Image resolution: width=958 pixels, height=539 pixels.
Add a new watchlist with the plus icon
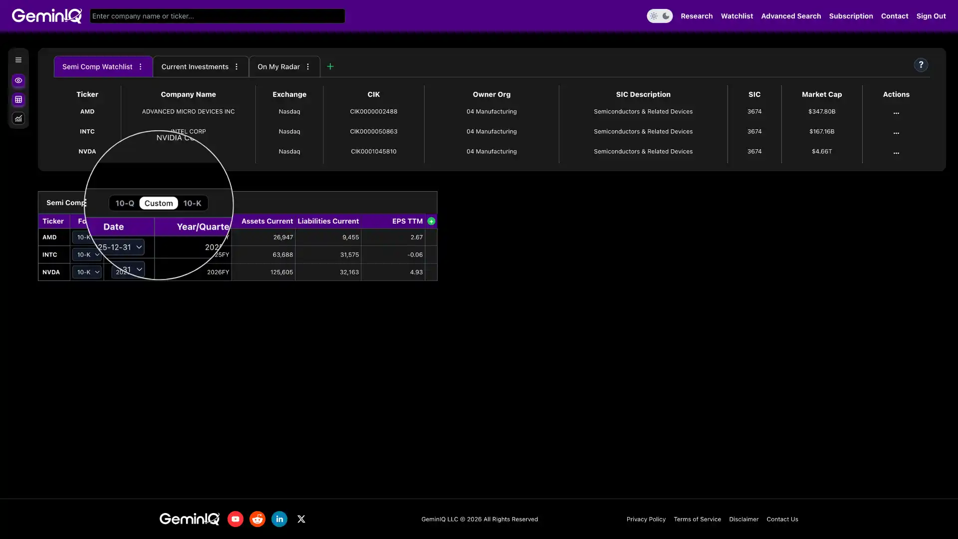(330, 66)
